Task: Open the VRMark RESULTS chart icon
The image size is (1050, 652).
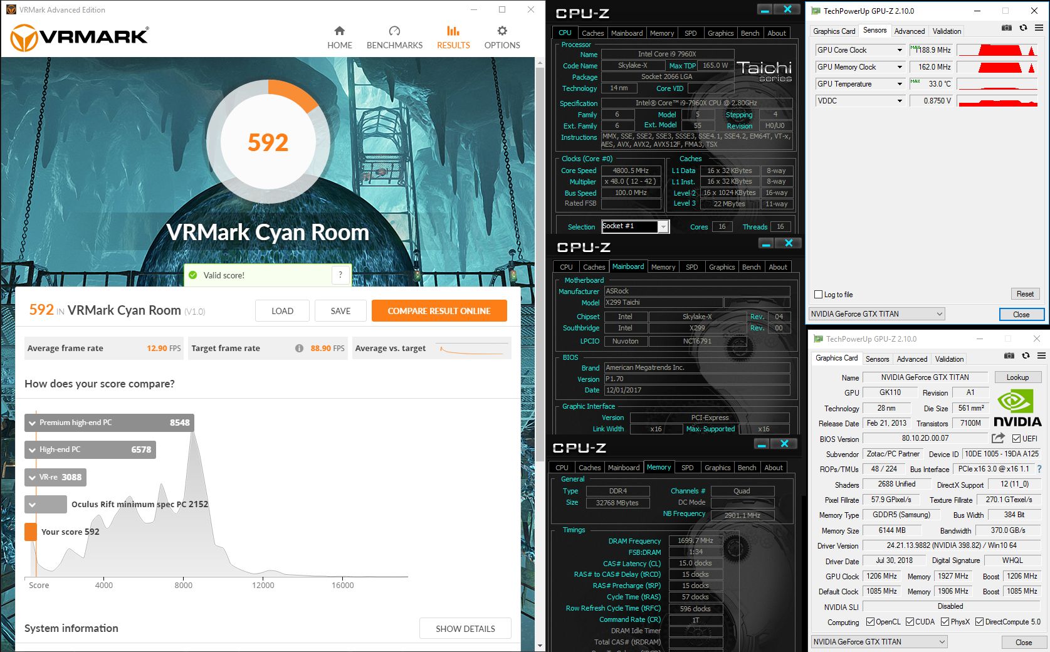Action: pos(453,31)
